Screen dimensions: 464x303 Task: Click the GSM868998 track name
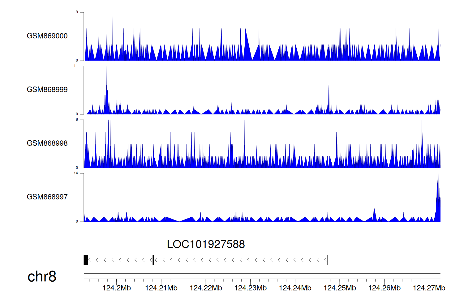tap(47, 143)
